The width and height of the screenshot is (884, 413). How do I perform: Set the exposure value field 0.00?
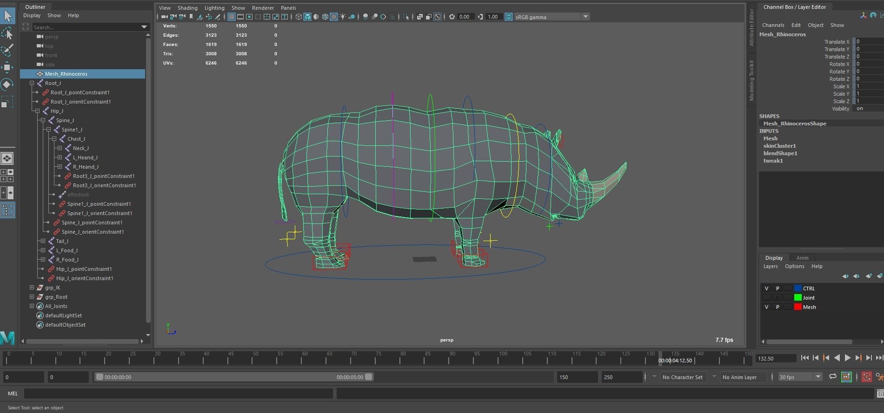pos(466,17)
